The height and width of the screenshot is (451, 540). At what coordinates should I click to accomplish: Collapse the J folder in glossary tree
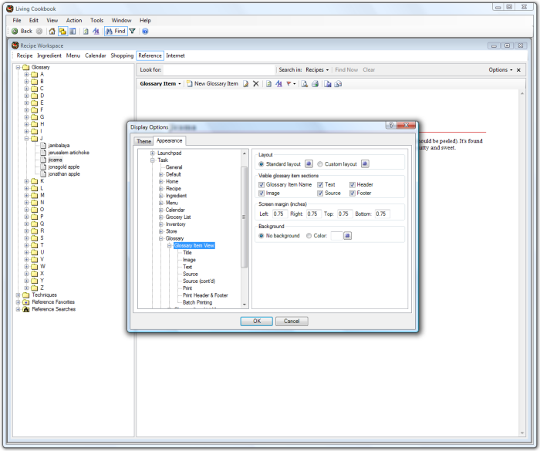point(26,139)
